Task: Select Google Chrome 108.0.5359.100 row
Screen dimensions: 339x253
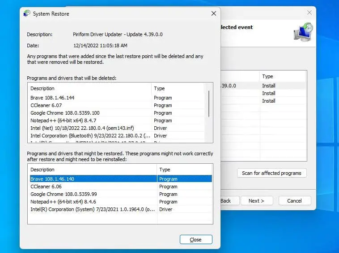Action: pyautogui.click(x=117, y=113)
